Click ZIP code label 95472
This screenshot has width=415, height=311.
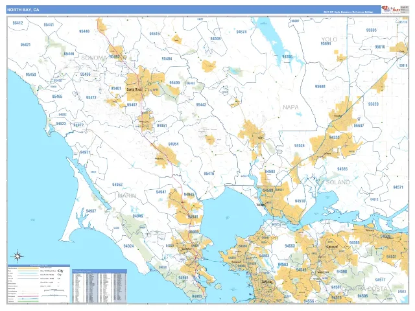click(x=91, y=98)
